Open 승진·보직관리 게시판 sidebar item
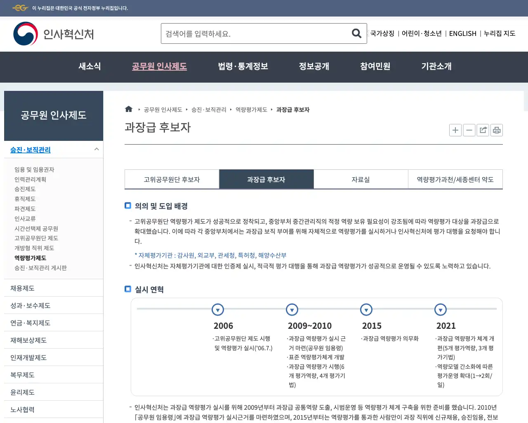This screenshot has height=423, width=528. (40, 268)
